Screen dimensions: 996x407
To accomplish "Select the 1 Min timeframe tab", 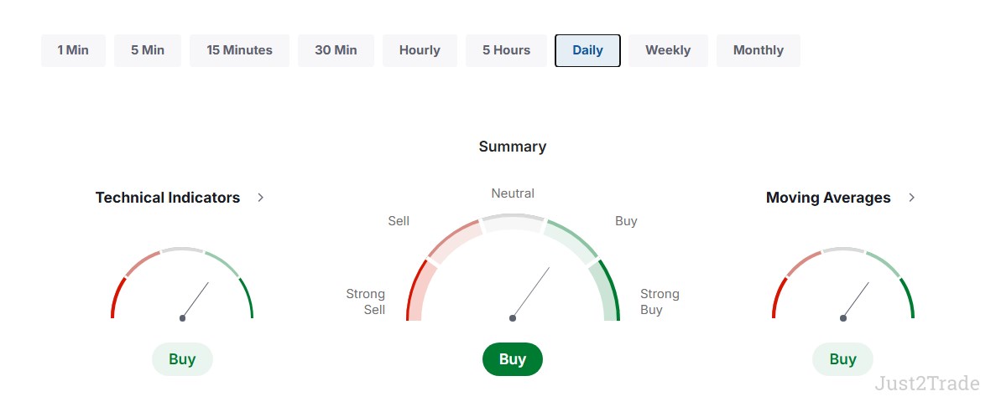I will 73,51.
